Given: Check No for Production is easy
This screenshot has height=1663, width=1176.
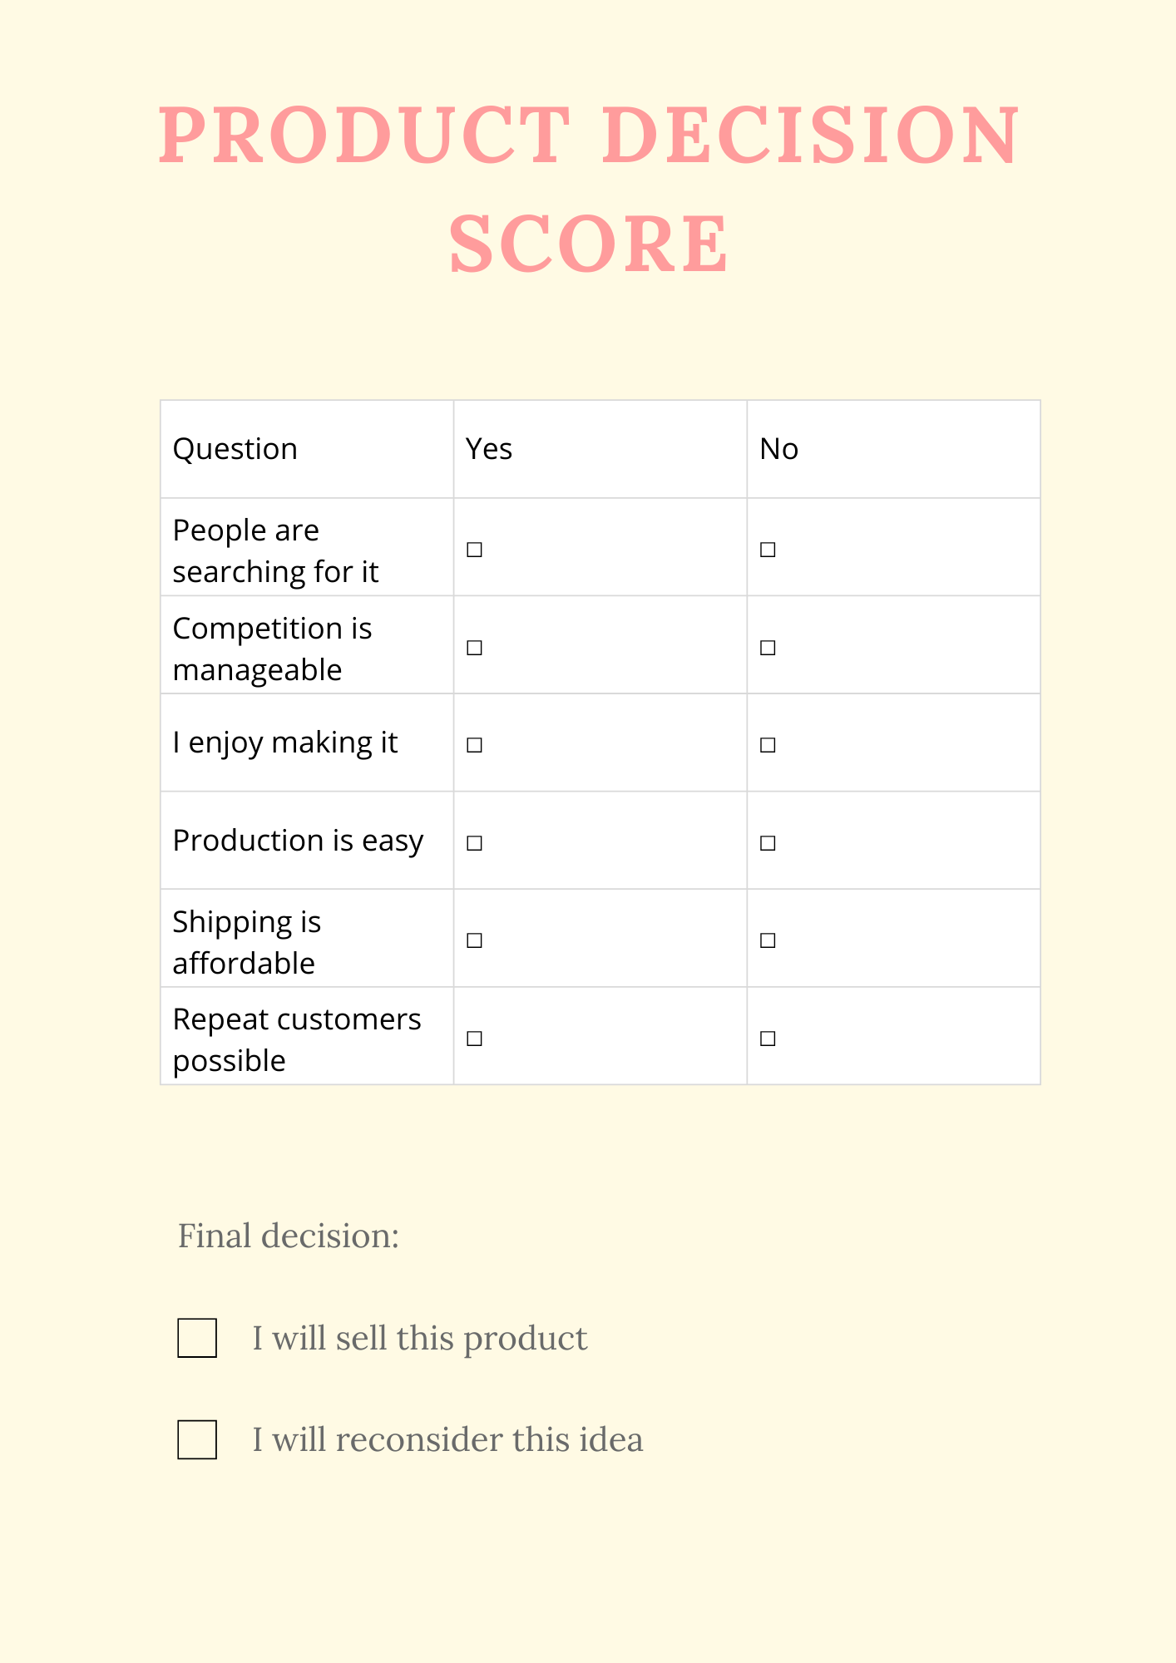Looking at the screenshot, I should coord(768,843).
